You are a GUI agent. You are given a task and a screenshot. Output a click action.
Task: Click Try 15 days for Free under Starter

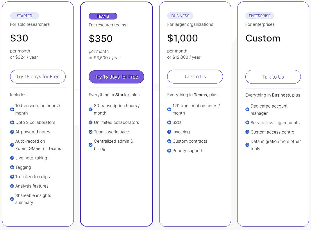tap(38, 77)
